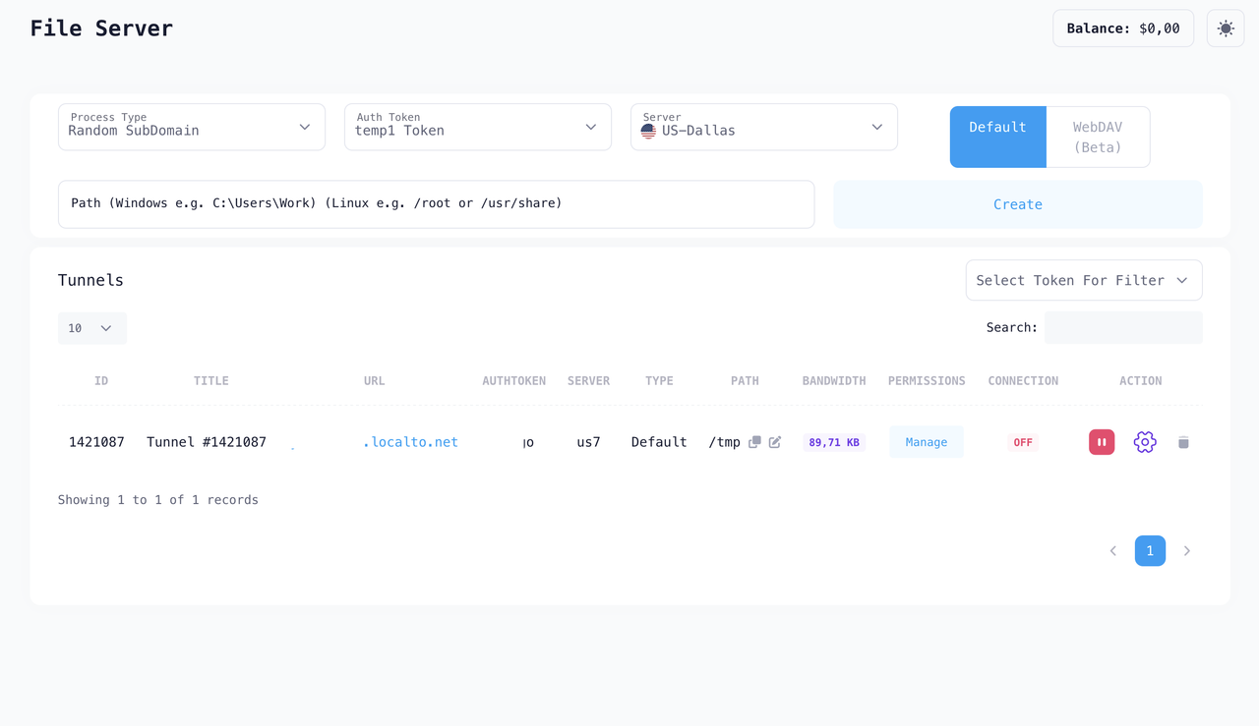Pause tunnel #1421087 with red button
This screenshot has height=726, width=1259.
[x=1102, y=442]
